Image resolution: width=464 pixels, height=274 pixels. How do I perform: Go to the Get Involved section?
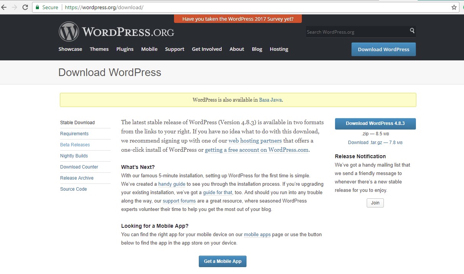click(x=207, y=49)
